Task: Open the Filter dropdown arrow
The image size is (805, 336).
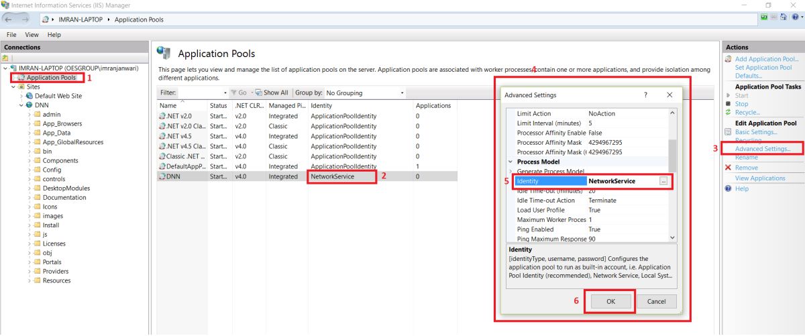Action: tap(225, 93)
